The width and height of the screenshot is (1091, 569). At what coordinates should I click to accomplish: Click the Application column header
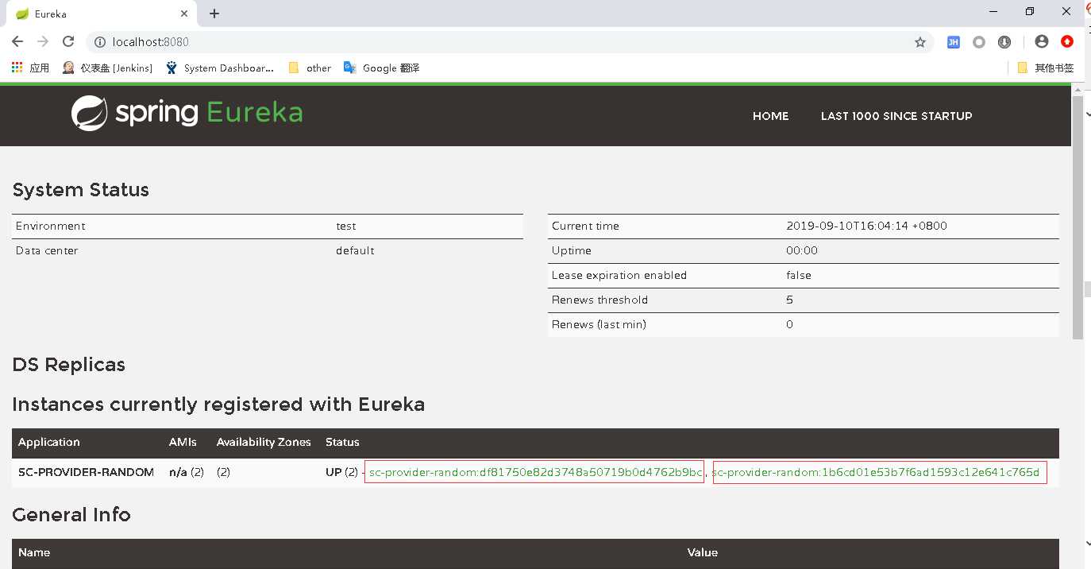[49, 442]
